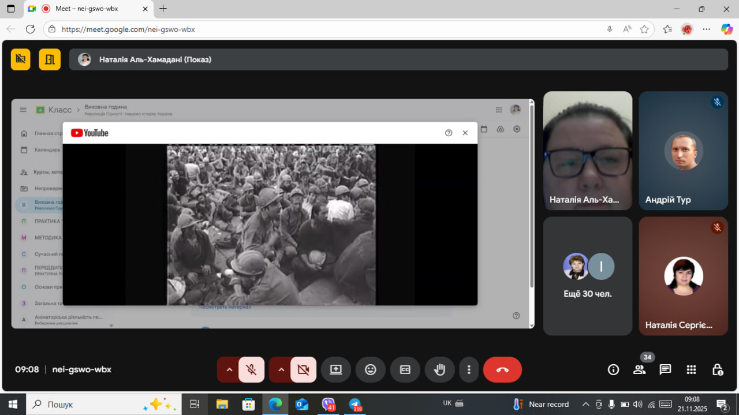Open the emoji reactions button
This screenshot has width=739, height=415.
[x=371, y=370]
